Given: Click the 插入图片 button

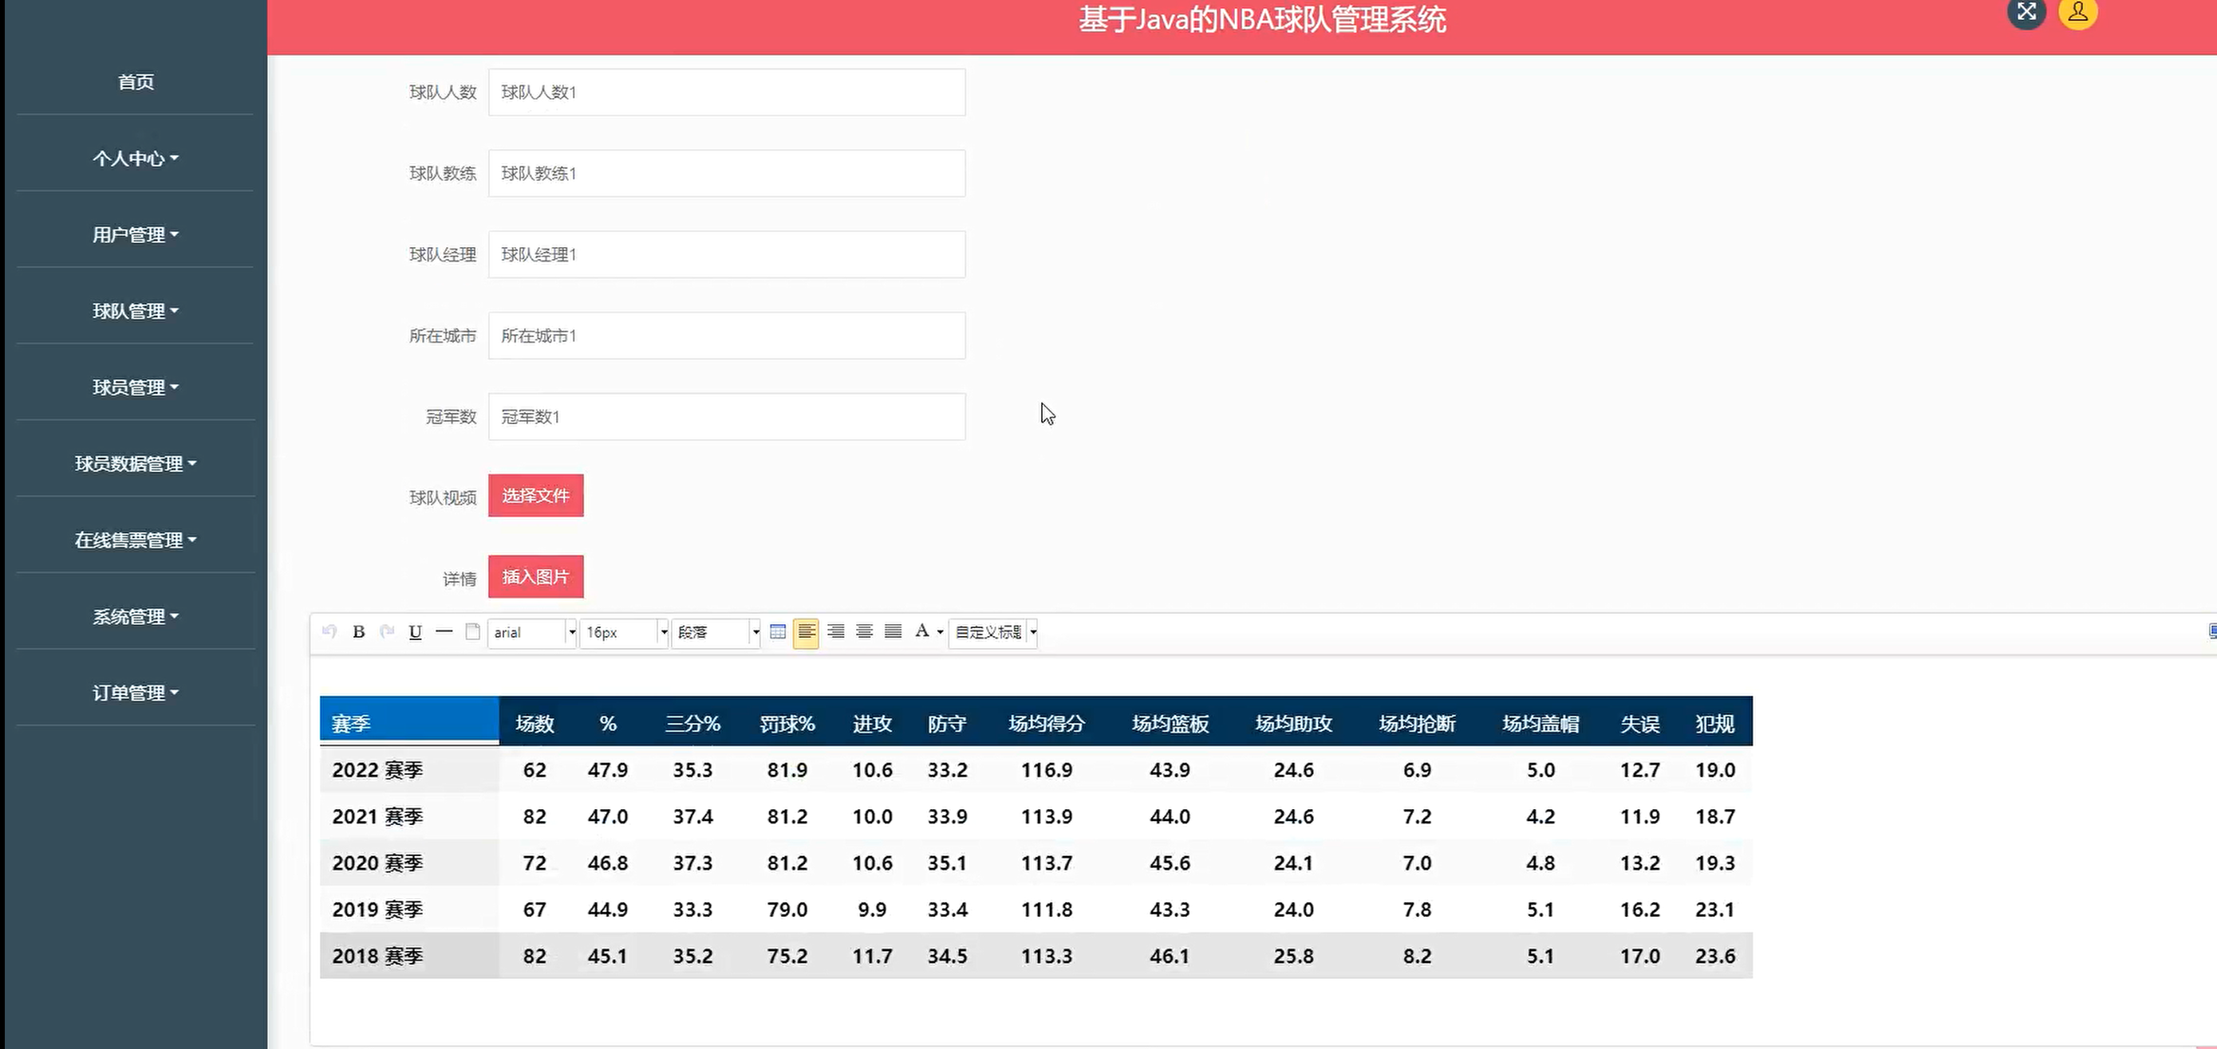Looking at the screenshot, I should 535,576.
